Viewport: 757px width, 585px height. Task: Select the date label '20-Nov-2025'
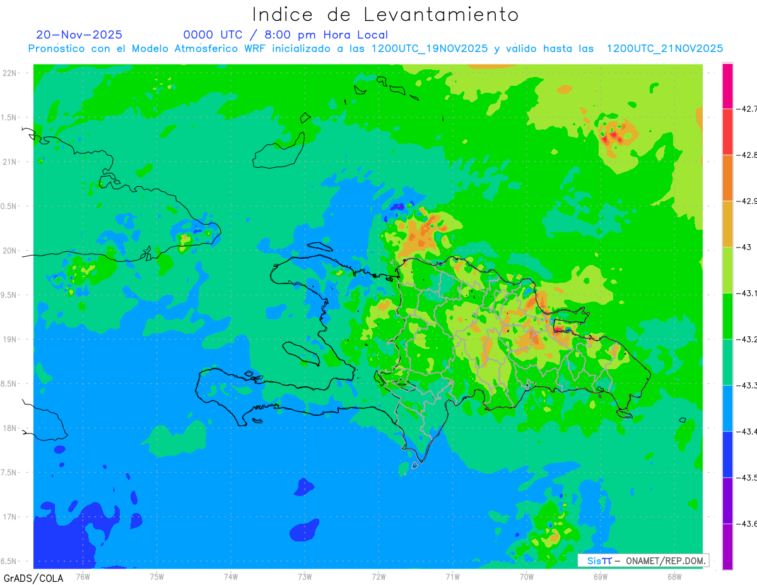tap(79, 35)
